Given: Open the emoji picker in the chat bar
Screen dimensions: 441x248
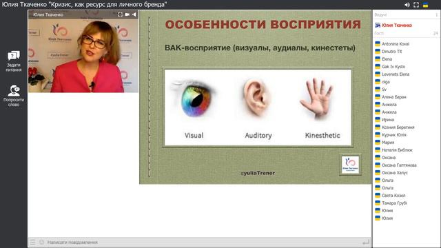Looking at the screenshot, I should (41, 242).
